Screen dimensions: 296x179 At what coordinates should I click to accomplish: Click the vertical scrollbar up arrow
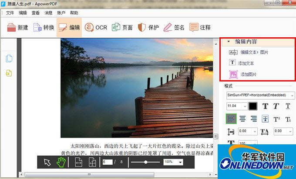click(216, 44)
